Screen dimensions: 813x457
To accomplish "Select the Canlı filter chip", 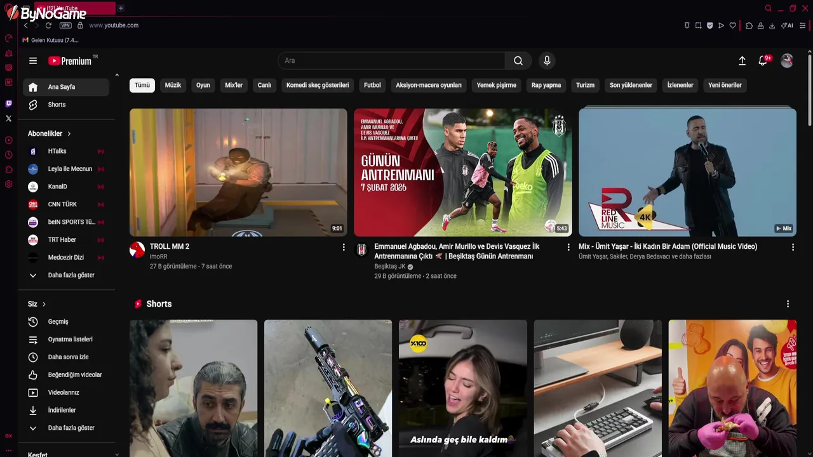I will pos(264,85).
